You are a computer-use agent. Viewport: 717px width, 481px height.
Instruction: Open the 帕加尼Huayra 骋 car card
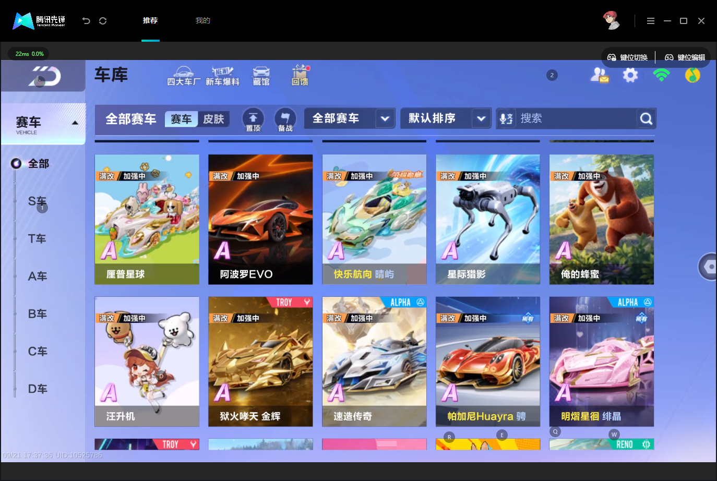pyautogui.click(x=488, y=362)
